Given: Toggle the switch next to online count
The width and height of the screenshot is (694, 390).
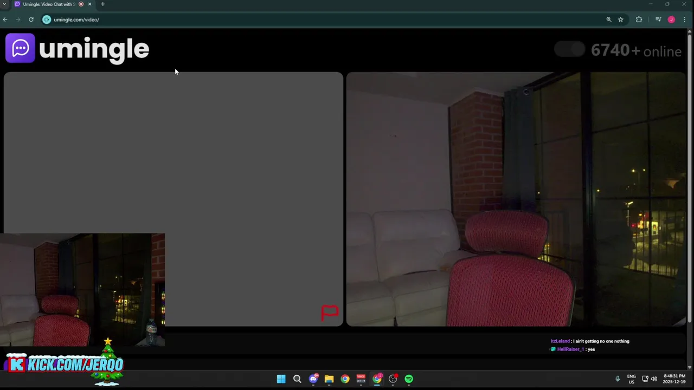Looking at the screenshot, I should (x=569, y=49).
